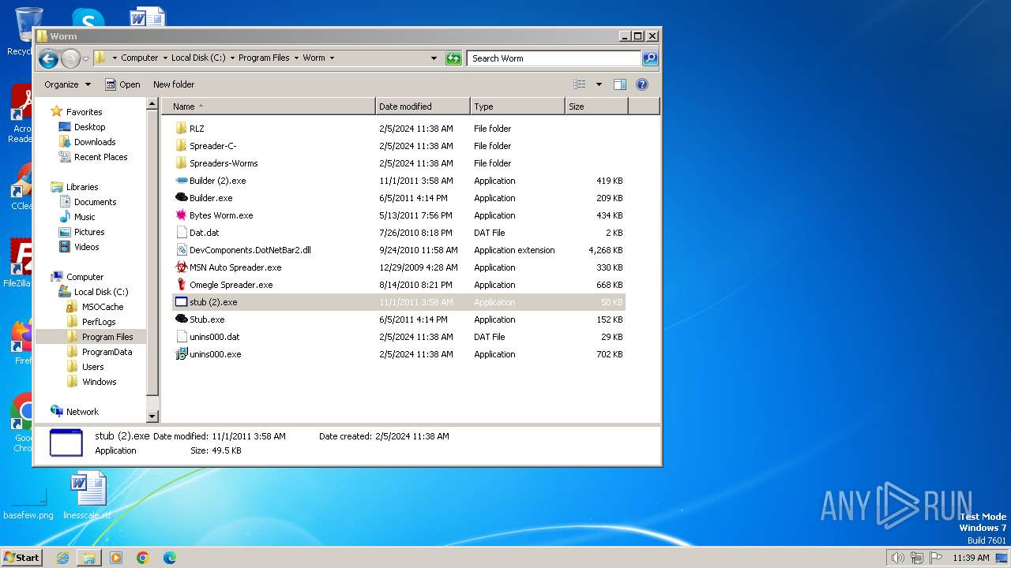The image size is (1011, 568).
Task: Expand the Computer breadcrumb arrow
Action: [x=164, y=58]
